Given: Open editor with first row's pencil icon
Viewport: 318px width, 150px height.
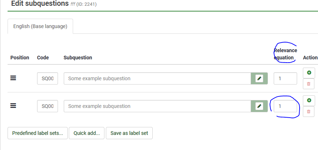Looking at the screenshot, I should [259, 78].
